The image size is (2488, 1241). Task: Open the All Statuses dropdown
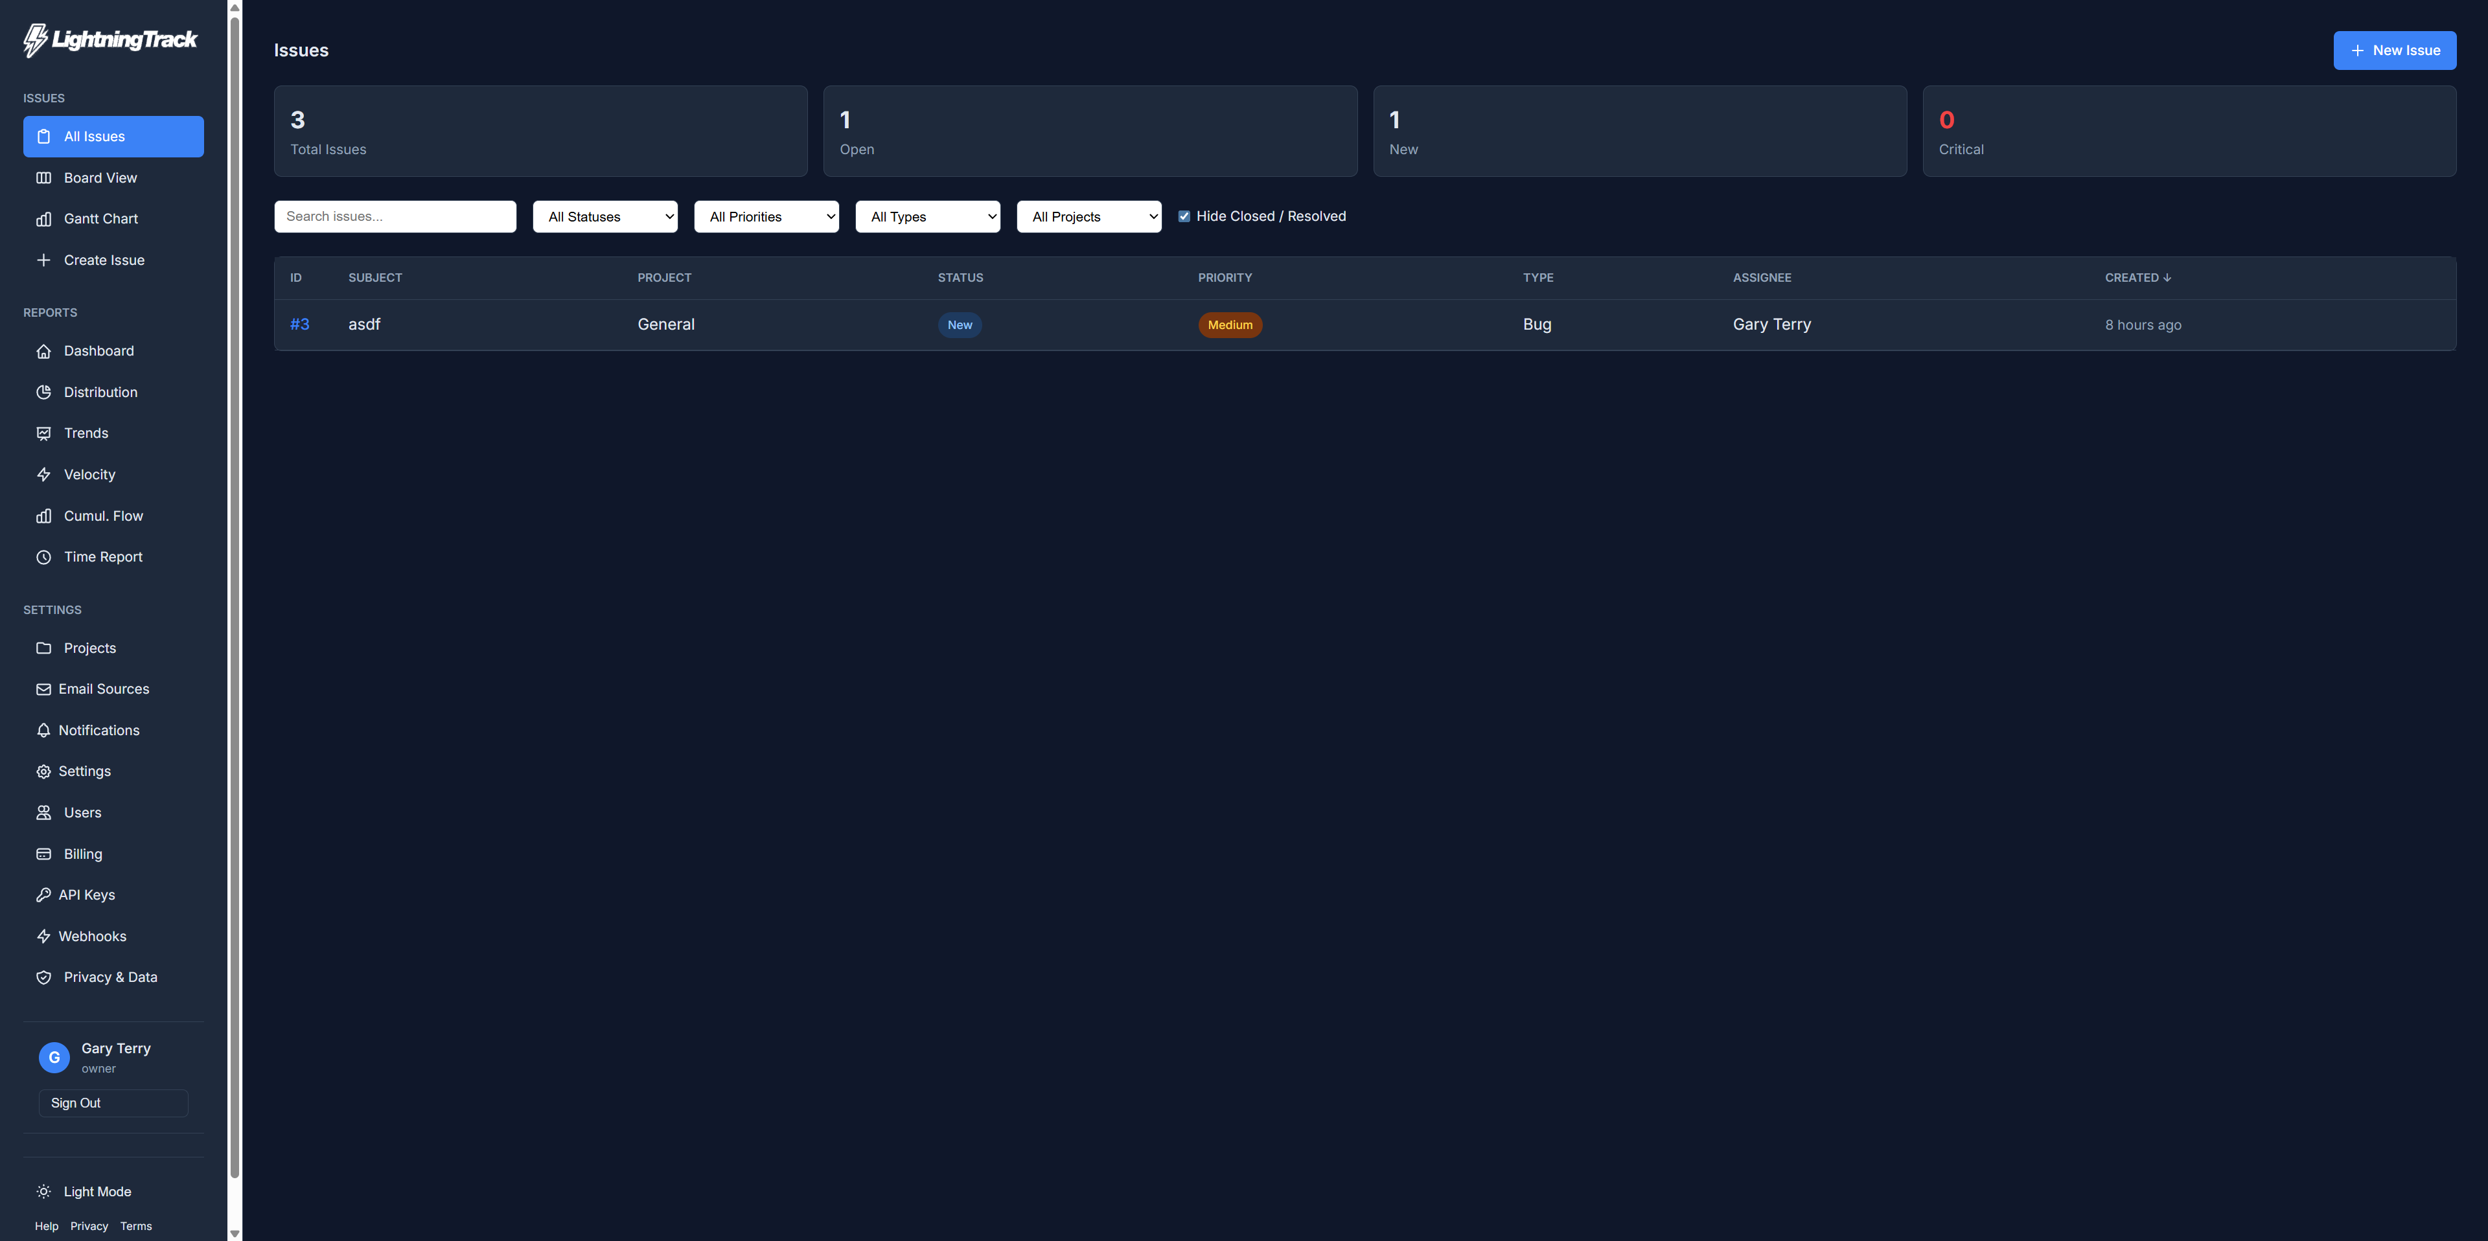[605, 216]
